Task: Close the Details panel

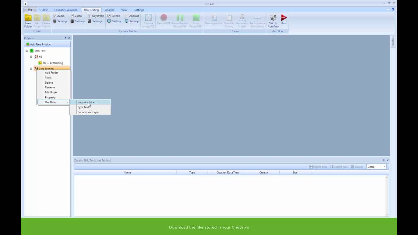Action: (388, 160)
